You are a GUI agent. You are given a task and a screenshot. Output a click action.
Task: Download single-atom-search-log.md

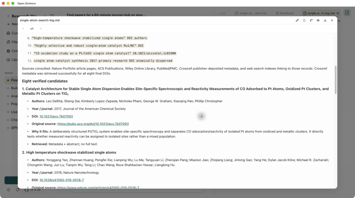pos(325,20)
